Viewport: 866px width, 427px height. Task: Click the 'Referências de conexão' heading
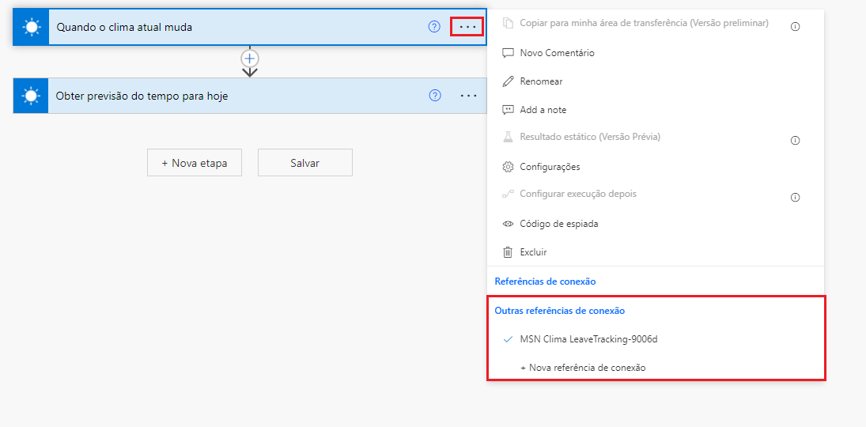coord(545,282)
